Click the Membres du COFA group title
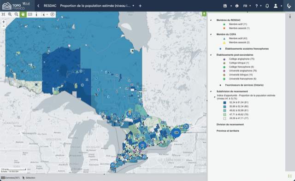295x181 pixels. coord(226,35)
